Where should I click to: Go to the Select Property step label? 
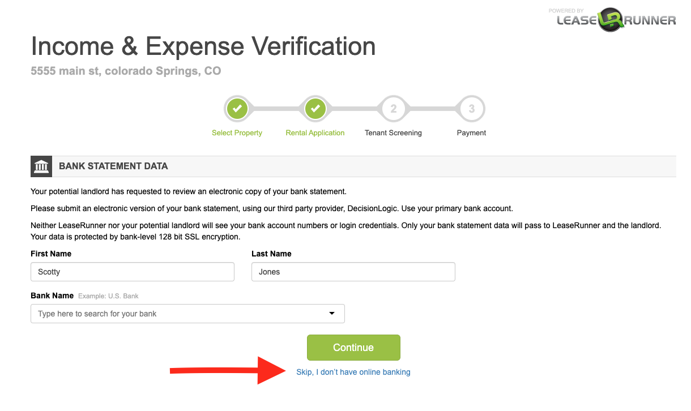click(x=237, y=133)
